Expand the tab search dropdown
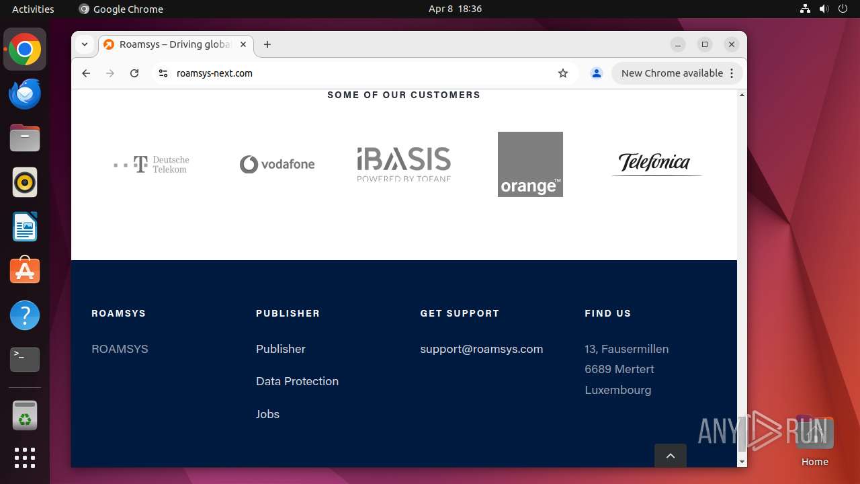The height and width of the screenshot is (484, 860). pyautogui.click(x=85, y=44)
